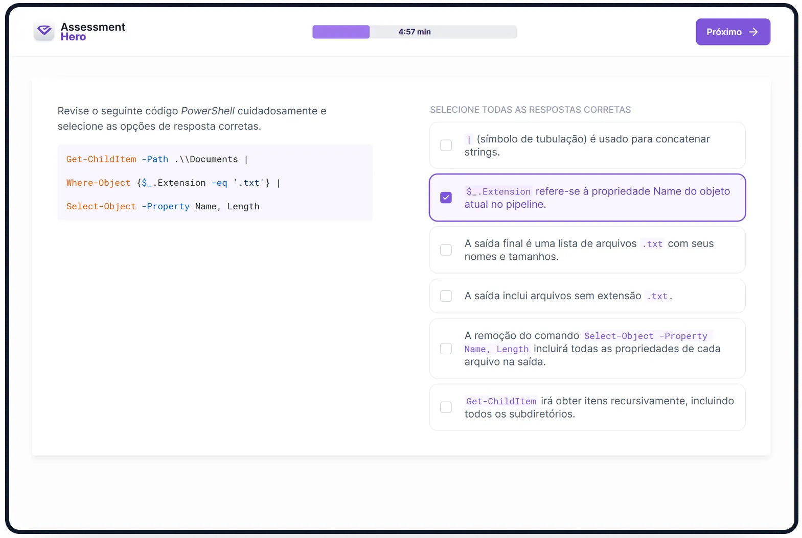Tick the checkbox for .txt files names and sizes
Image resolution: width=802 pixels, height=538 pixels.
(446, 250)
